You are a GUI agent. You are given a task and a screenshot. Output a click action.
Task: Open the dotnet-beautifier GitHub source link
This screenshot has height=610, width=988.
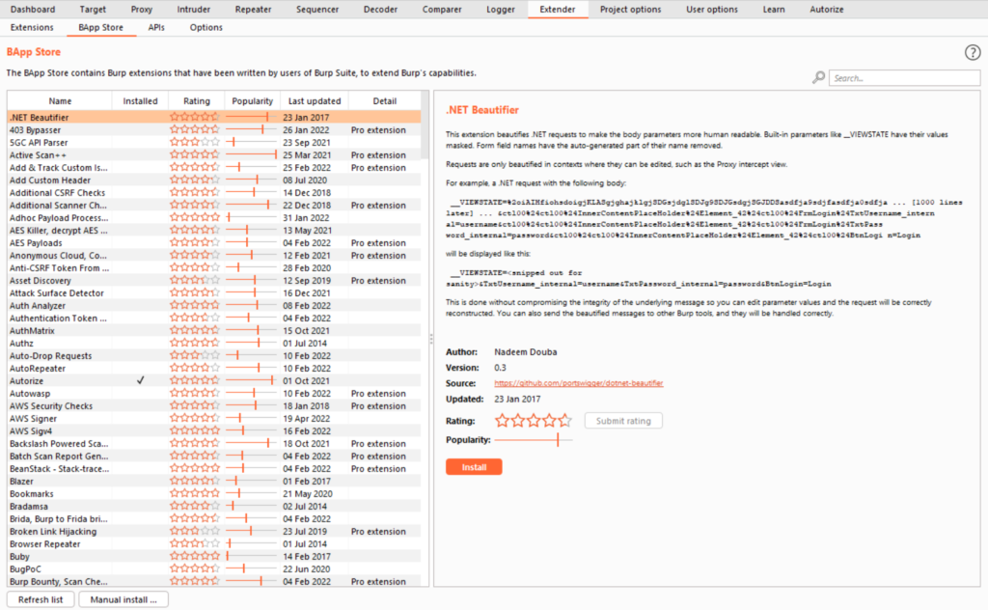579,383
